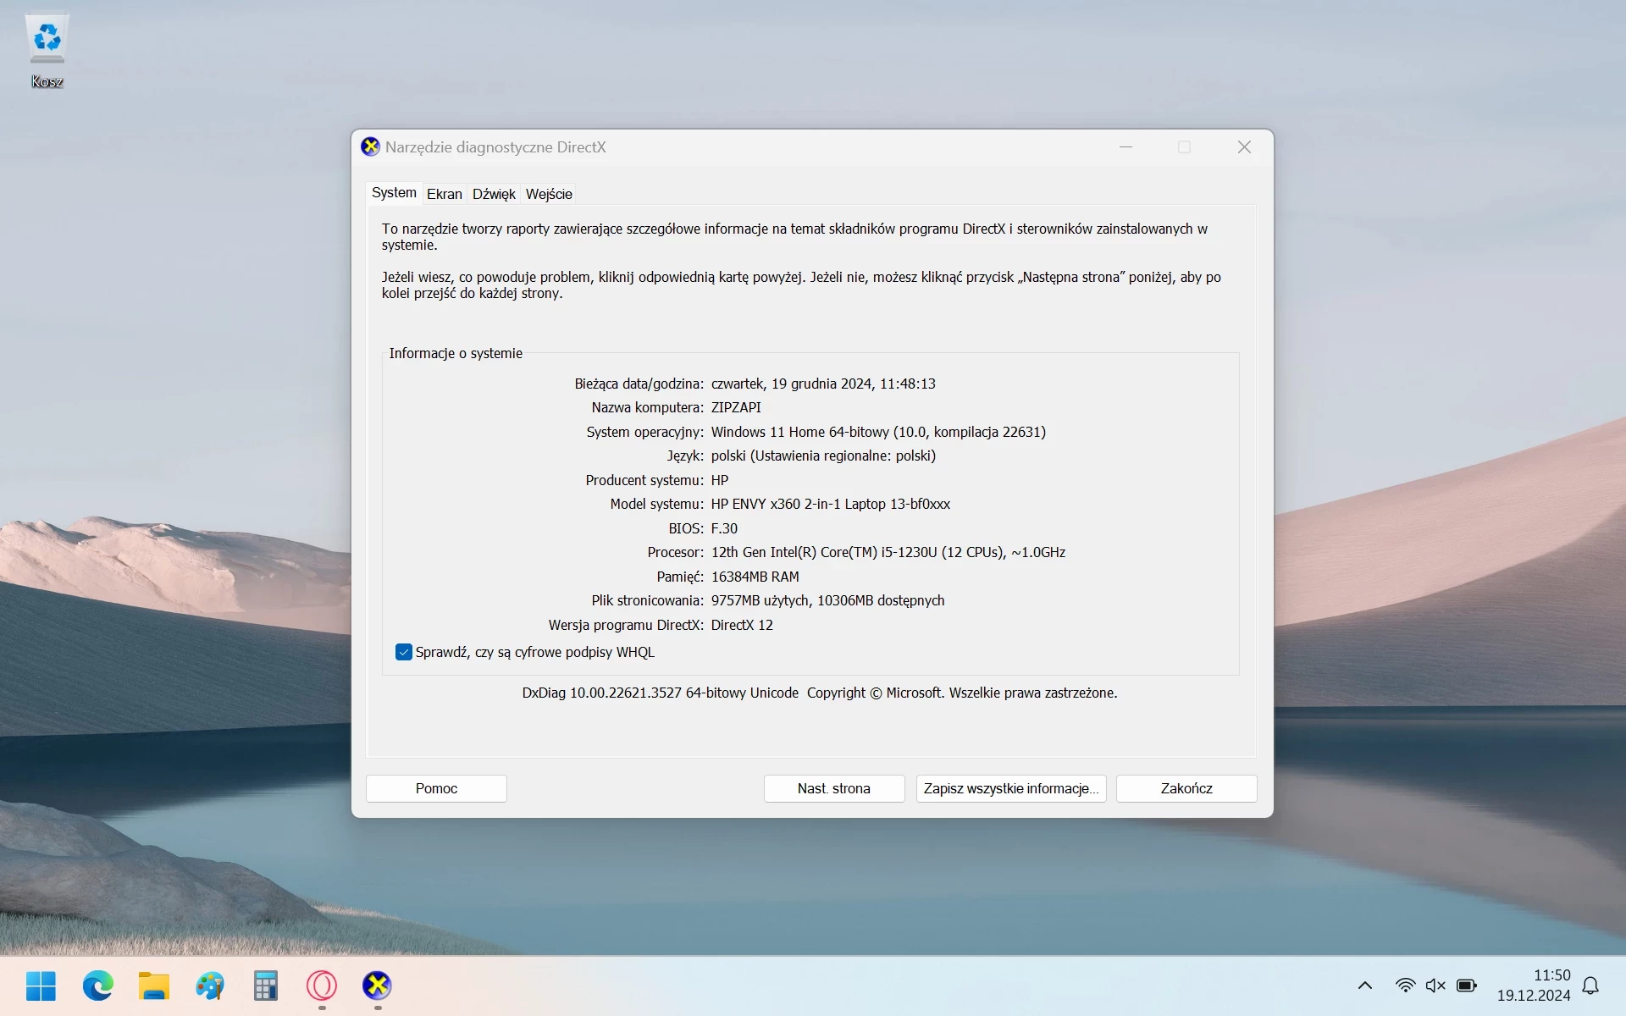Launch Microsoft Edge from taskbar
Viewport: 1626px width, 1016px height.
[97, 986]
